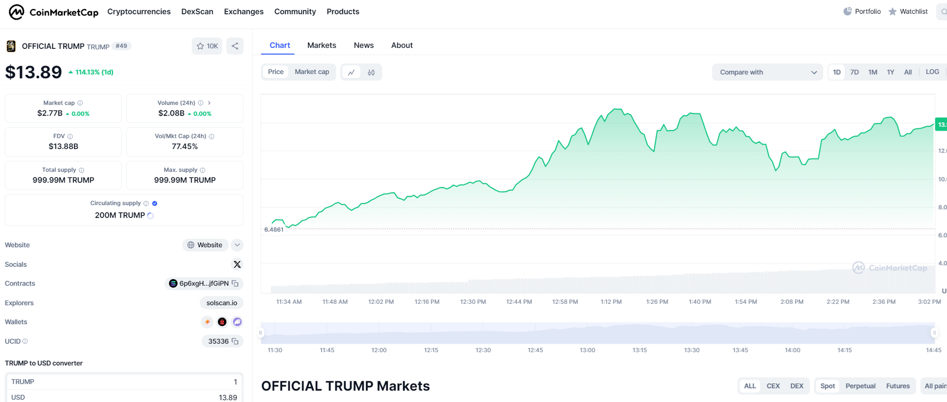Click the Circulating supply info icon

(146, 203)
